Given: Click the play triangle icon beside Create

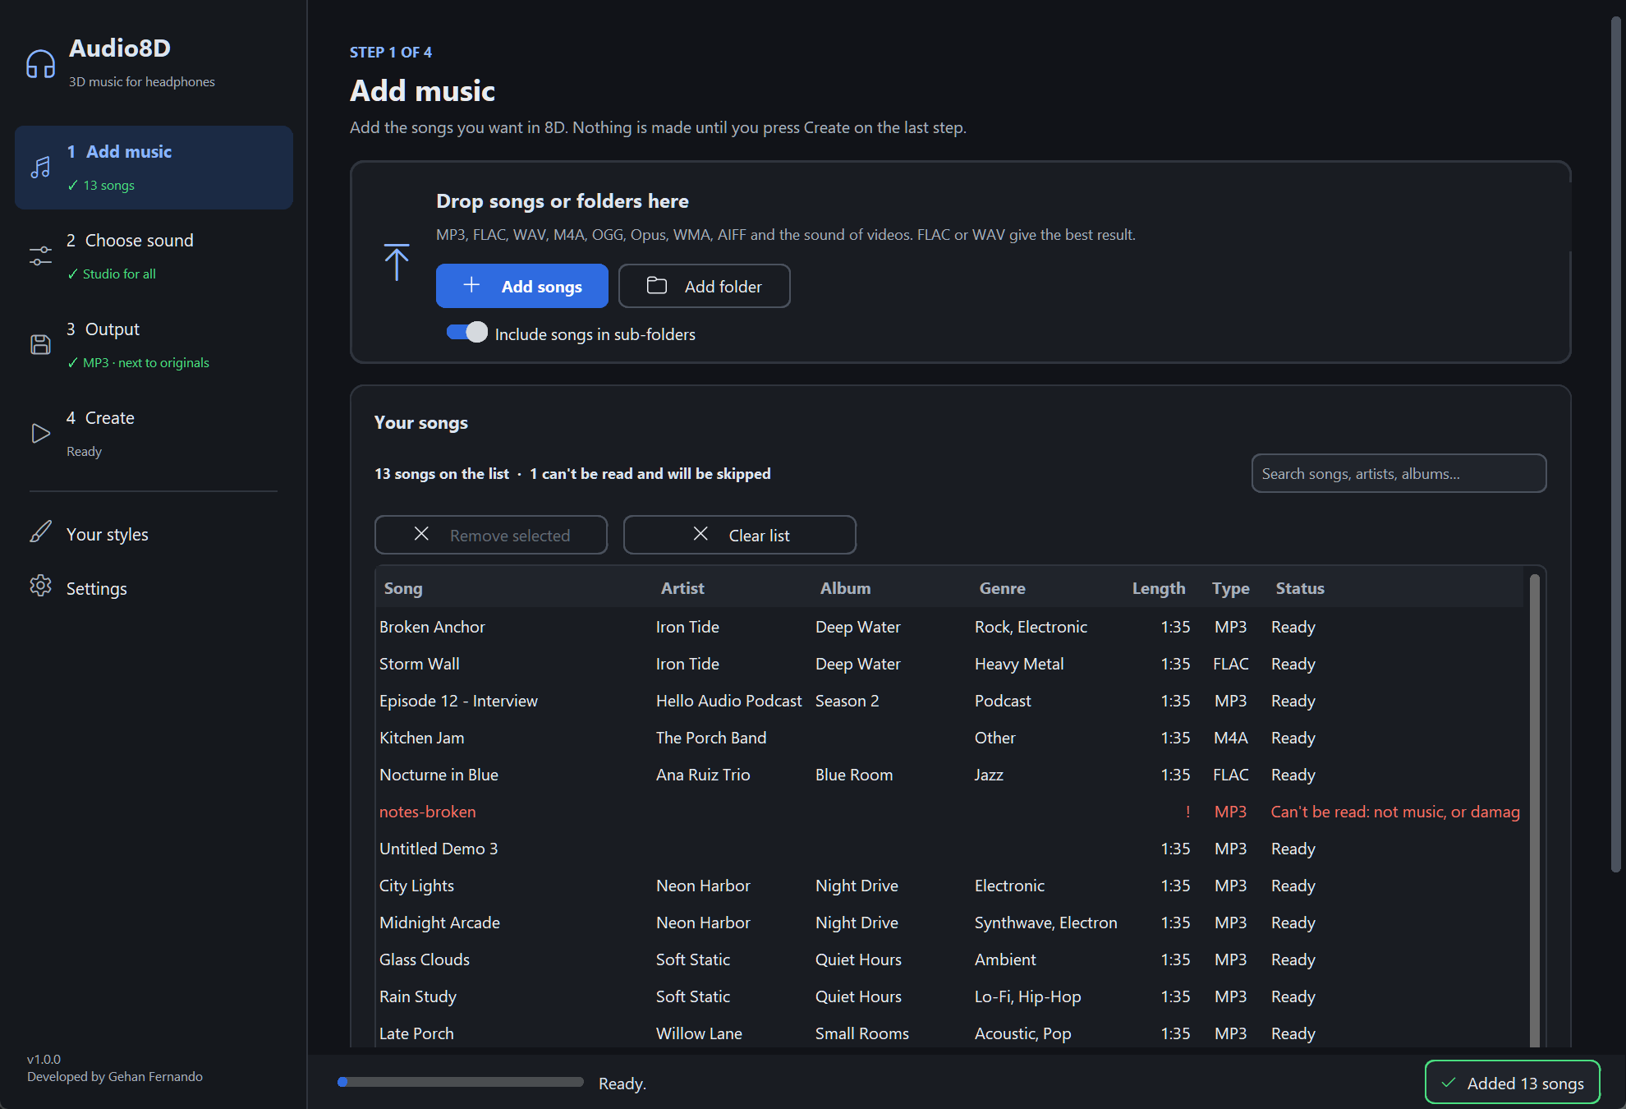Looking at the screenshot, I should [x=40, y=434].
